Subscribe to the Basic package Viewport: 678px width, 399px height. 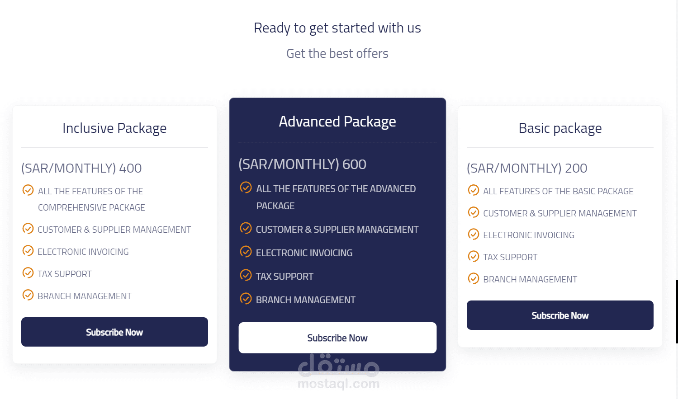tap(560, 315)
